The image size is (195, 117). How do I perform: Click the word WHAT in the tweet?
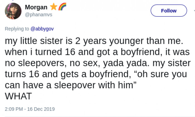(18, 96)
